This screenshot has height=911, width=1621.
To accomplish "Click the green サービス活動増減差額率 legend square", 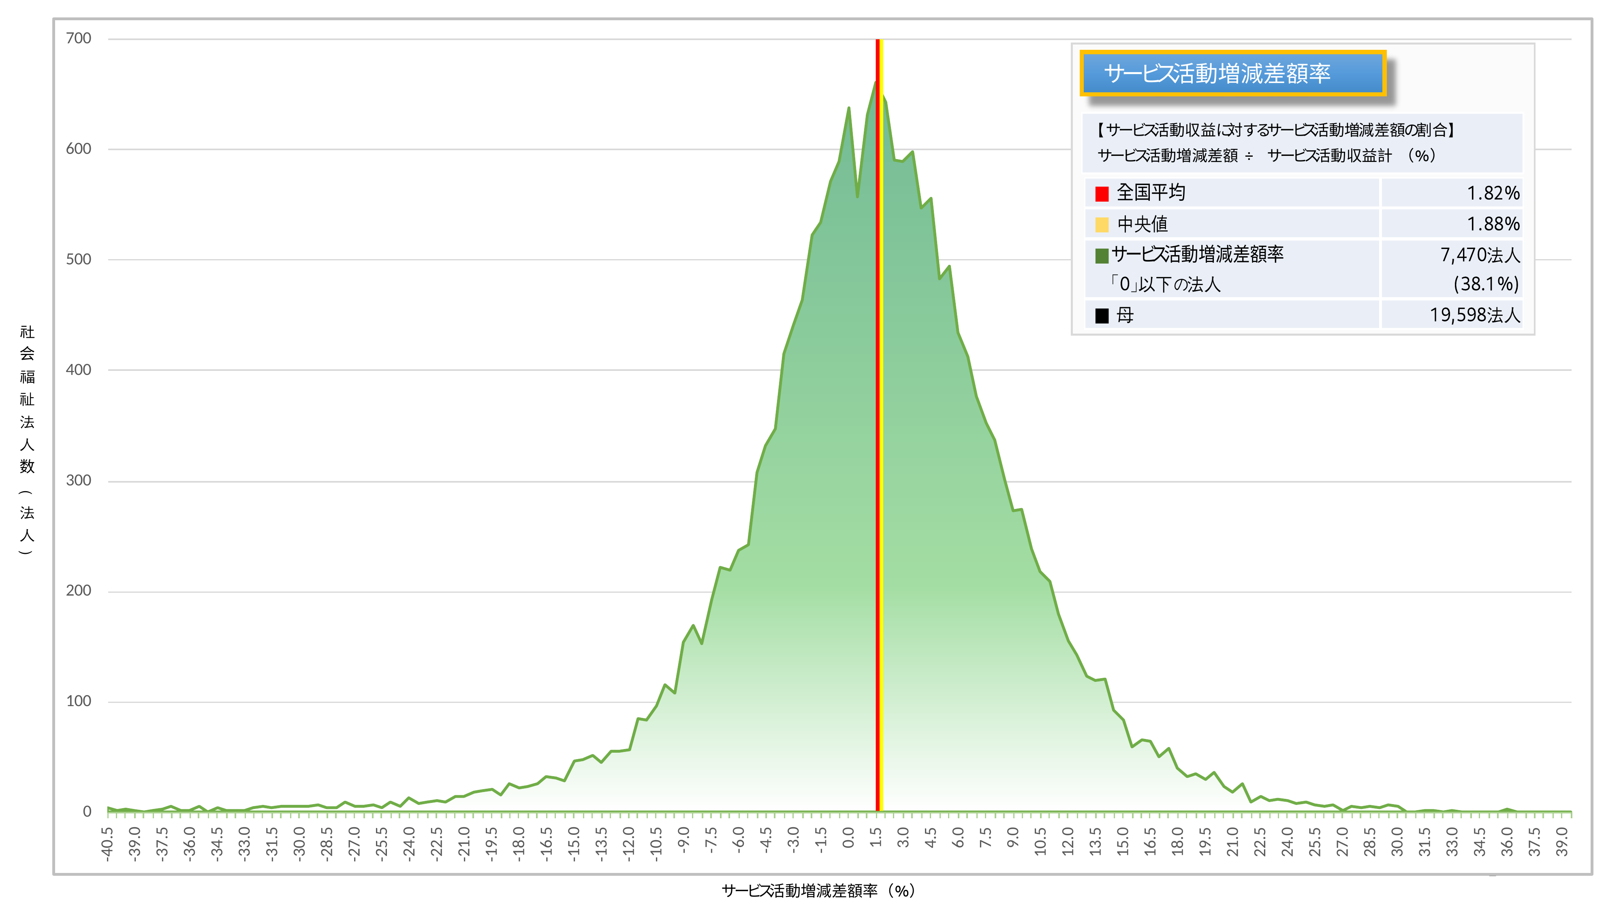I will pos(1101,255).
